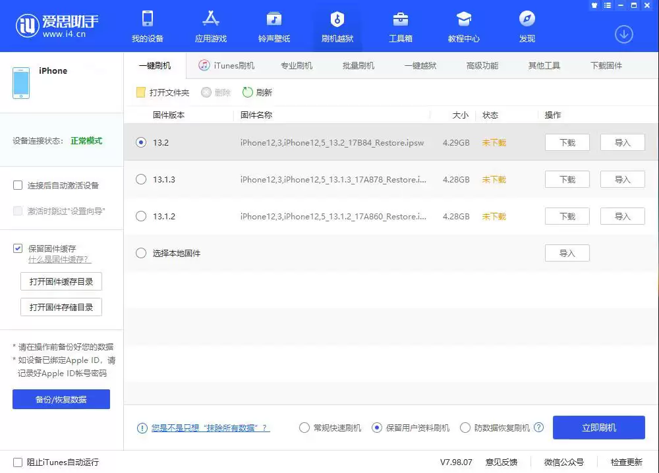Open the 教程中心 section
659x473 pixels.
coord(463,27)
